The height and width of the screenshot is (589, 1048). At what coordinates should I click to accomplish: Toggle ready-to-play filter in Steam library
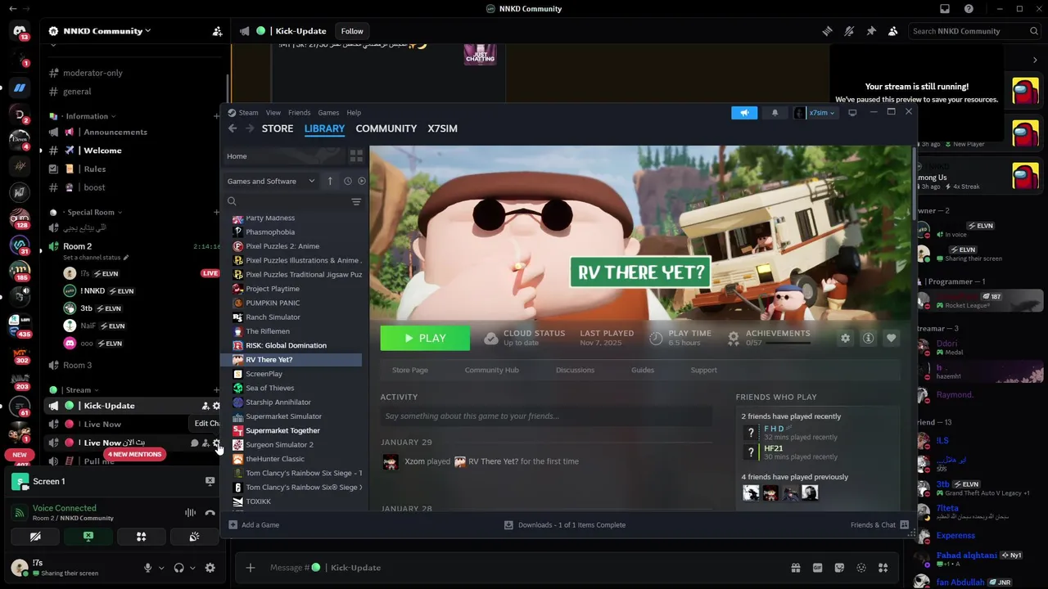click(x=362, y=181)
